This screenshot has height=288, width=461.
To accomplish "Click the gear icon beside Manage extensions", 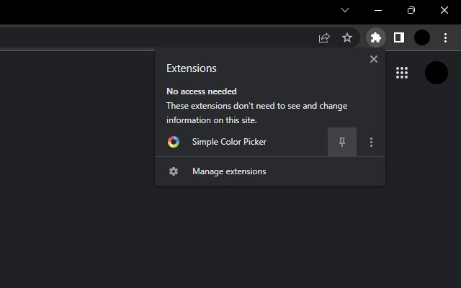I will (174, 171).
